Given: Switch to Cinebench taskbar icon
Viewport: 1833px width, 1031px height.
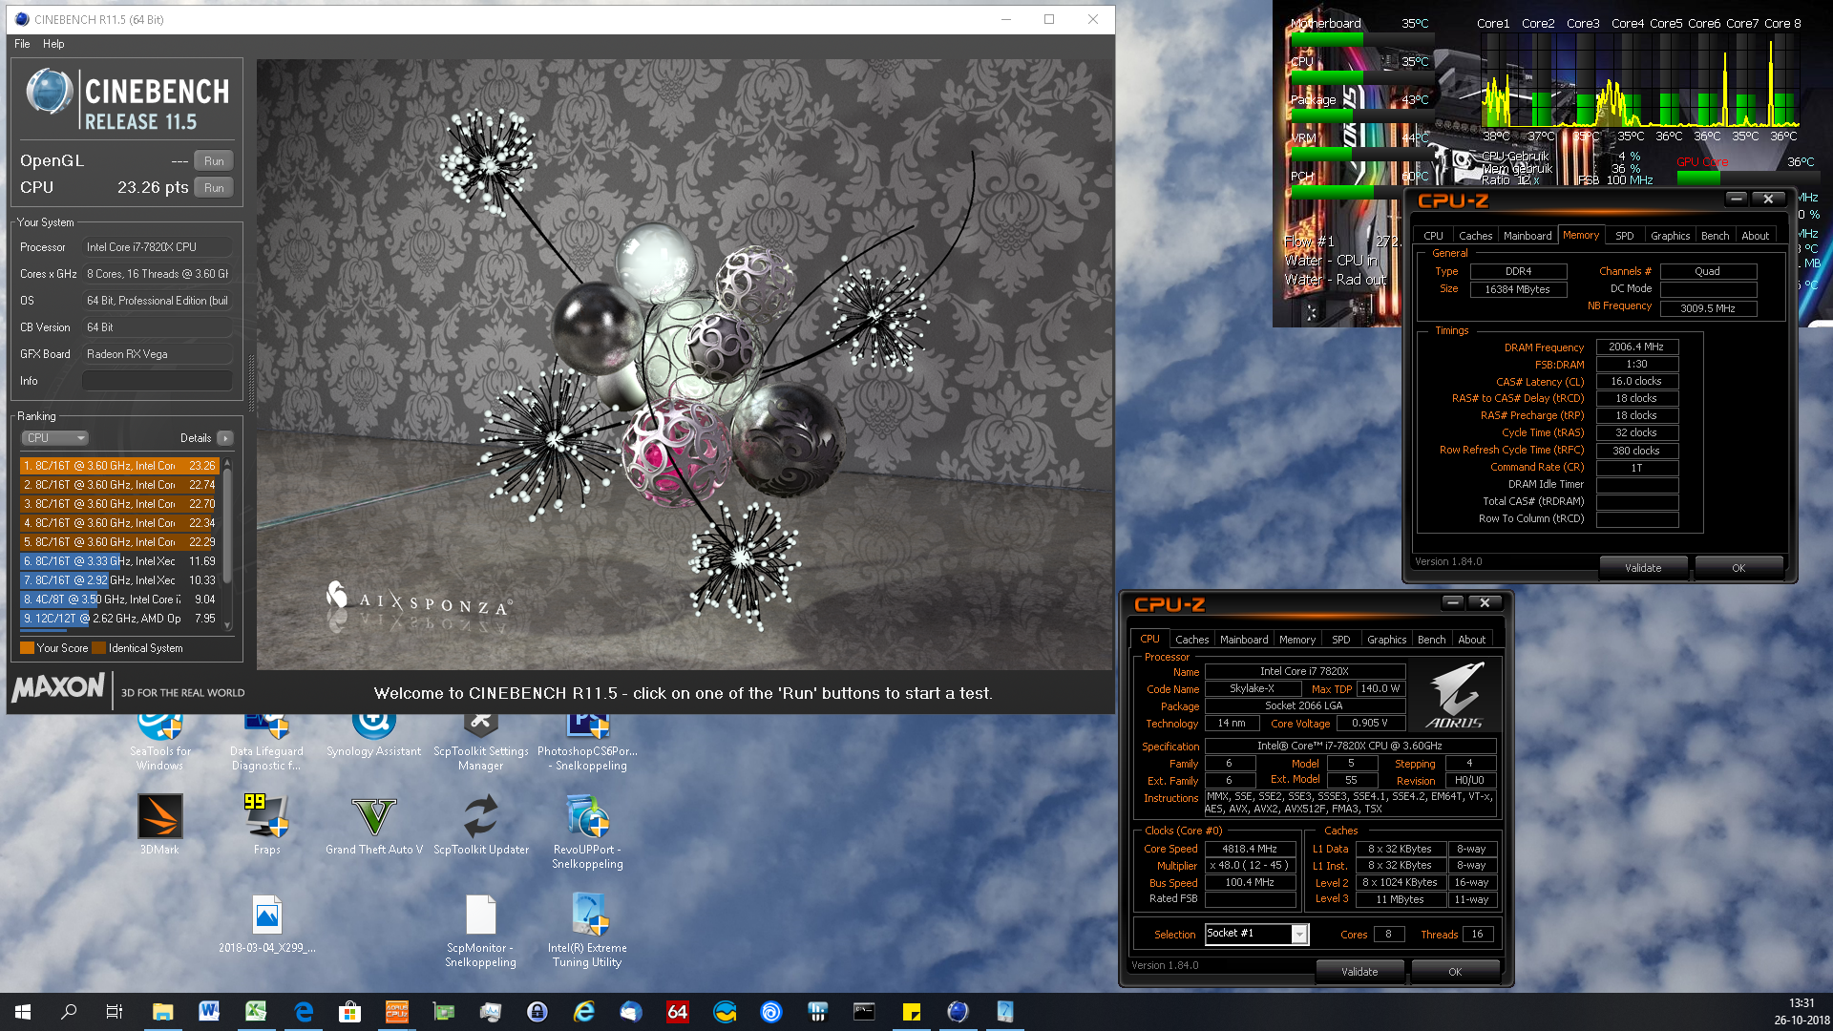Looking at the screenshot, I should 958,1012.
